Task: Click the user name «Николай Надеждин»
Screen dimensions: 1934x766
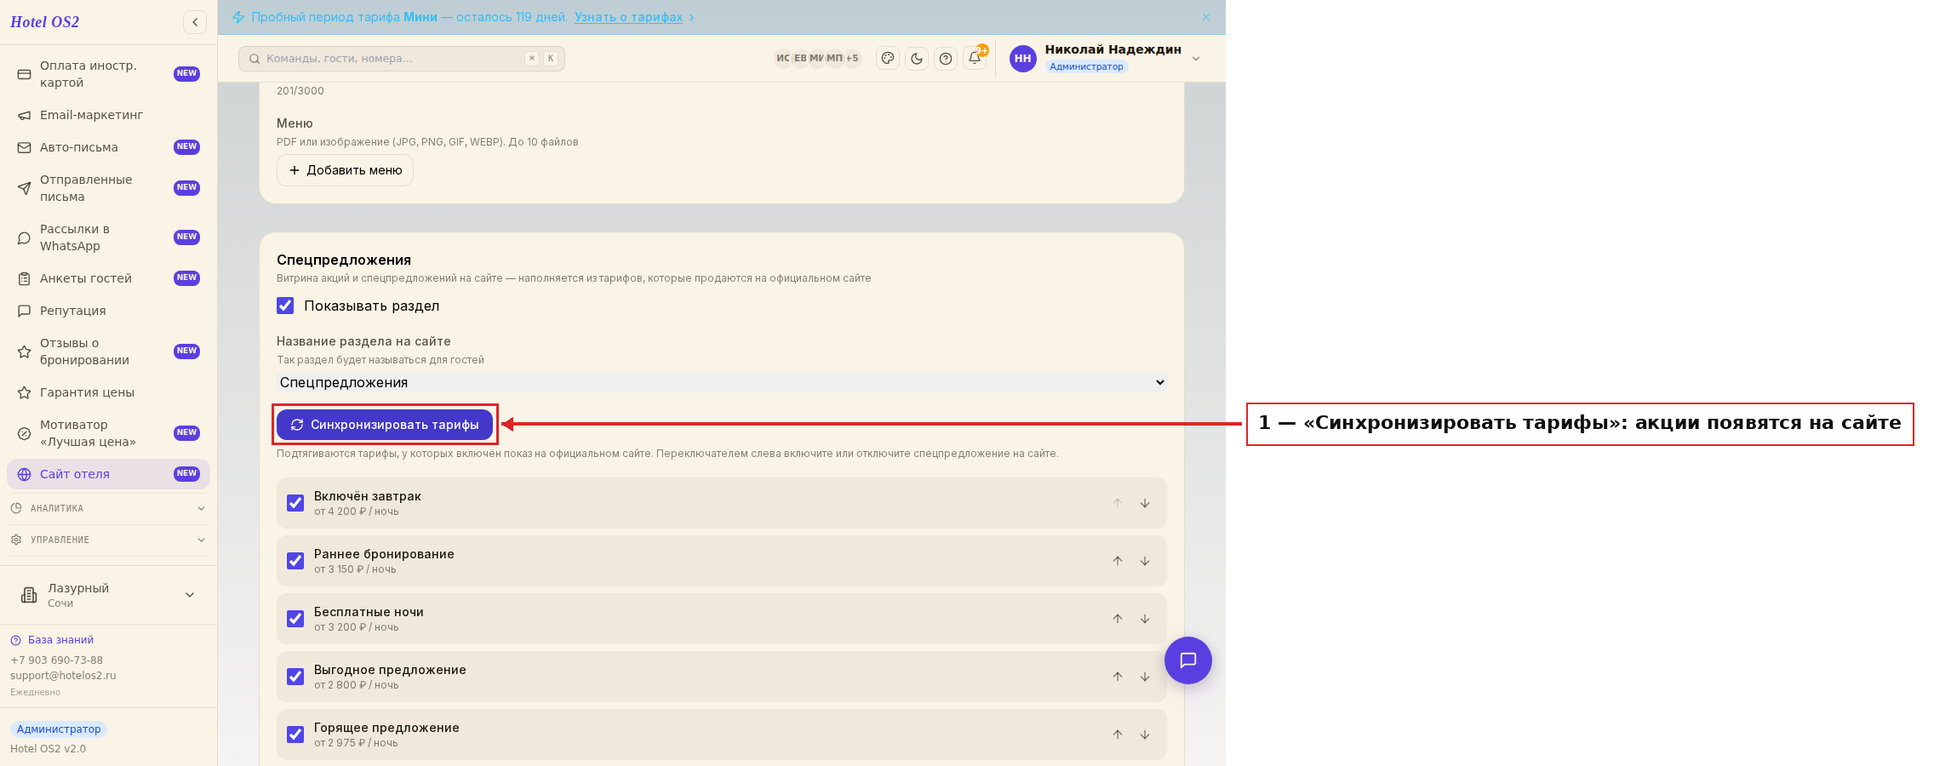Action: coord(1113,49)
